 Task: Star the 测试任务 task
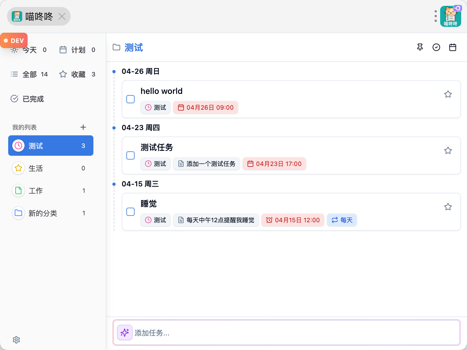tap(448, 150)
